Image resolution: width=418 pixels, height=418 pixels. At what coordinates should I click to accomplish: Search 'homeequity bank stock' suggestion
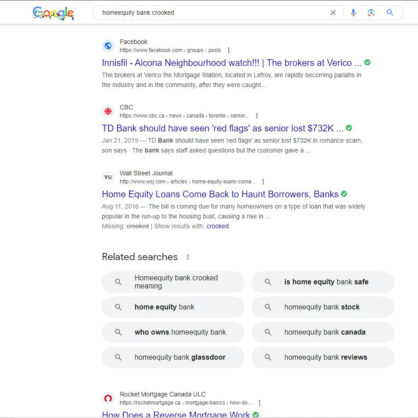coord(323,307)
